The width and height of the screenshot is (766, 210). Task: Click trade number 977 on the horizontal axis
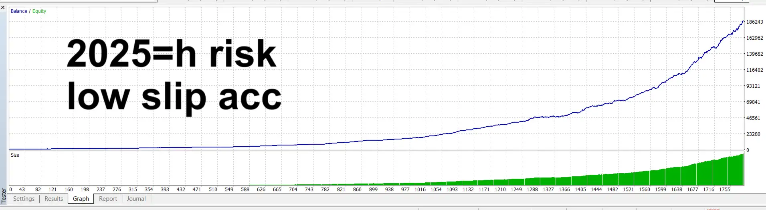click(x=405, y=190)
